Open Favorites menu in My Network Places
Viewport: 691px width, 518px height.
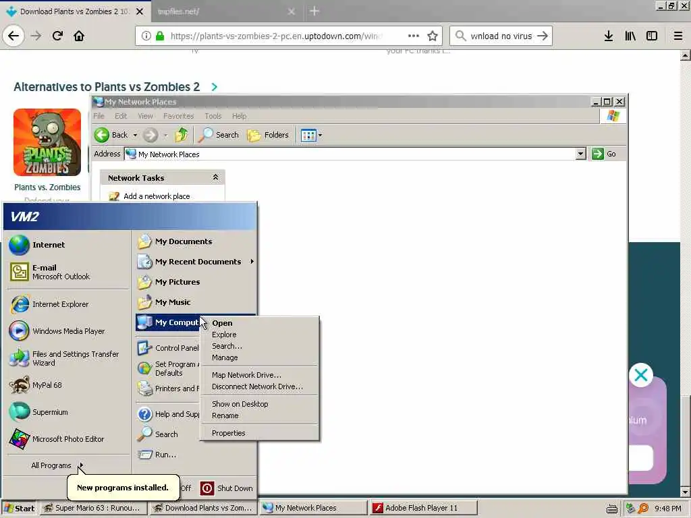(178, 116)
